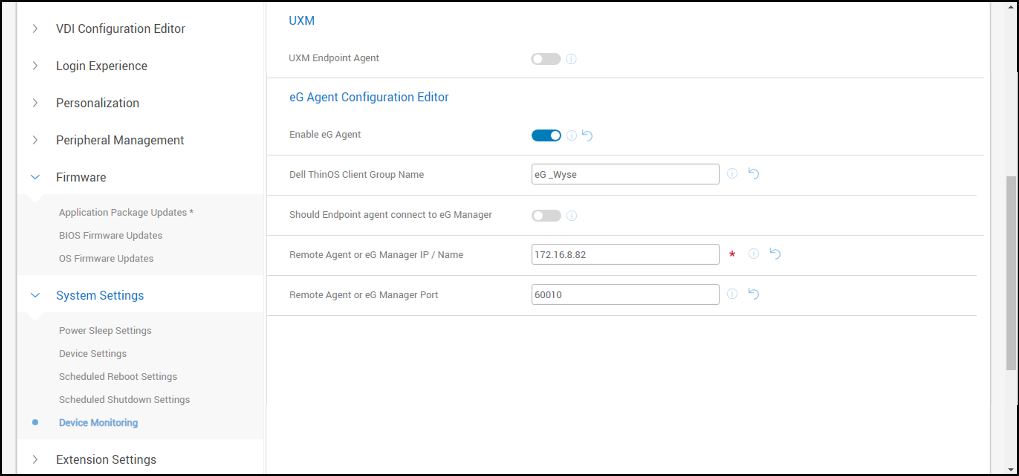The height and width of the screenshot is (476, 1019).
Task: Click the scrollbar up arrow
Action: click(x=1011, y=6)
